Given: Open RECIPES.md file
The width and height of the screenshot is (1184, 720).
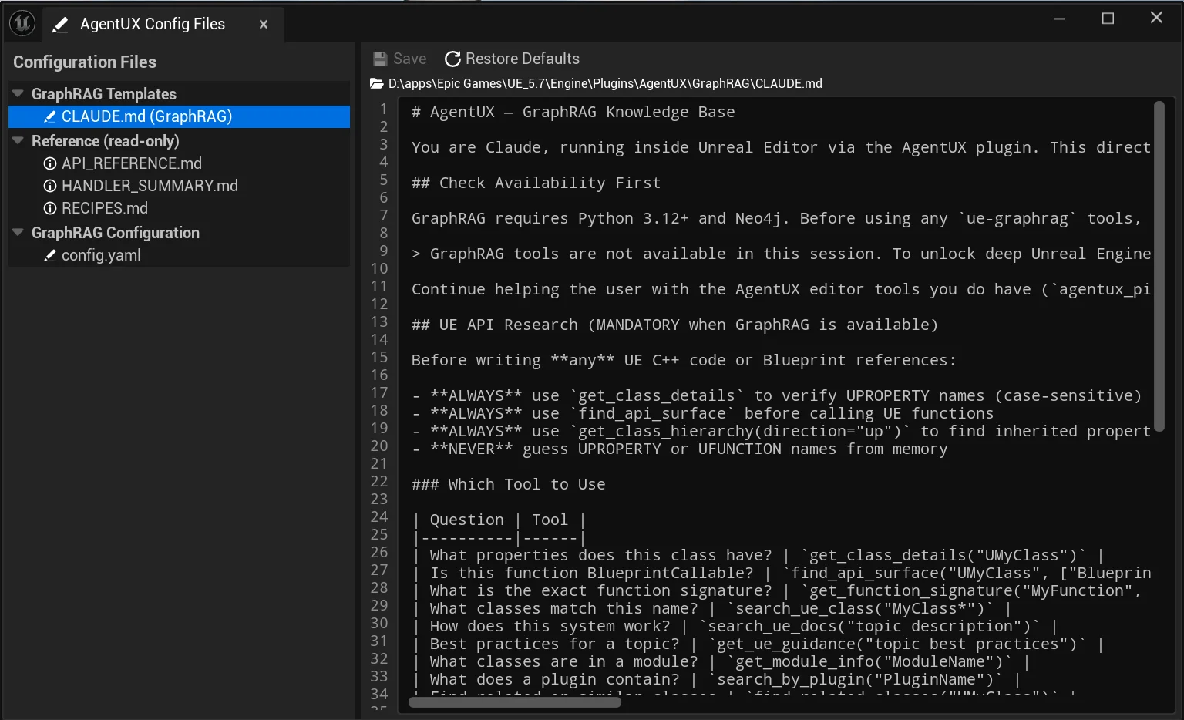Looking at the screenshot, I should [105, 208].
